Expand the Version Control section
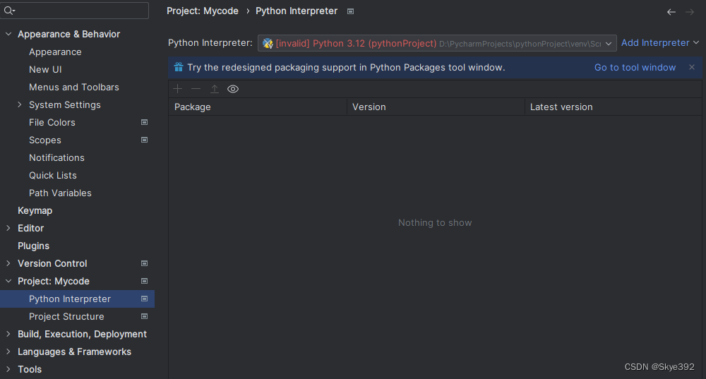 [x=8, y=263]
